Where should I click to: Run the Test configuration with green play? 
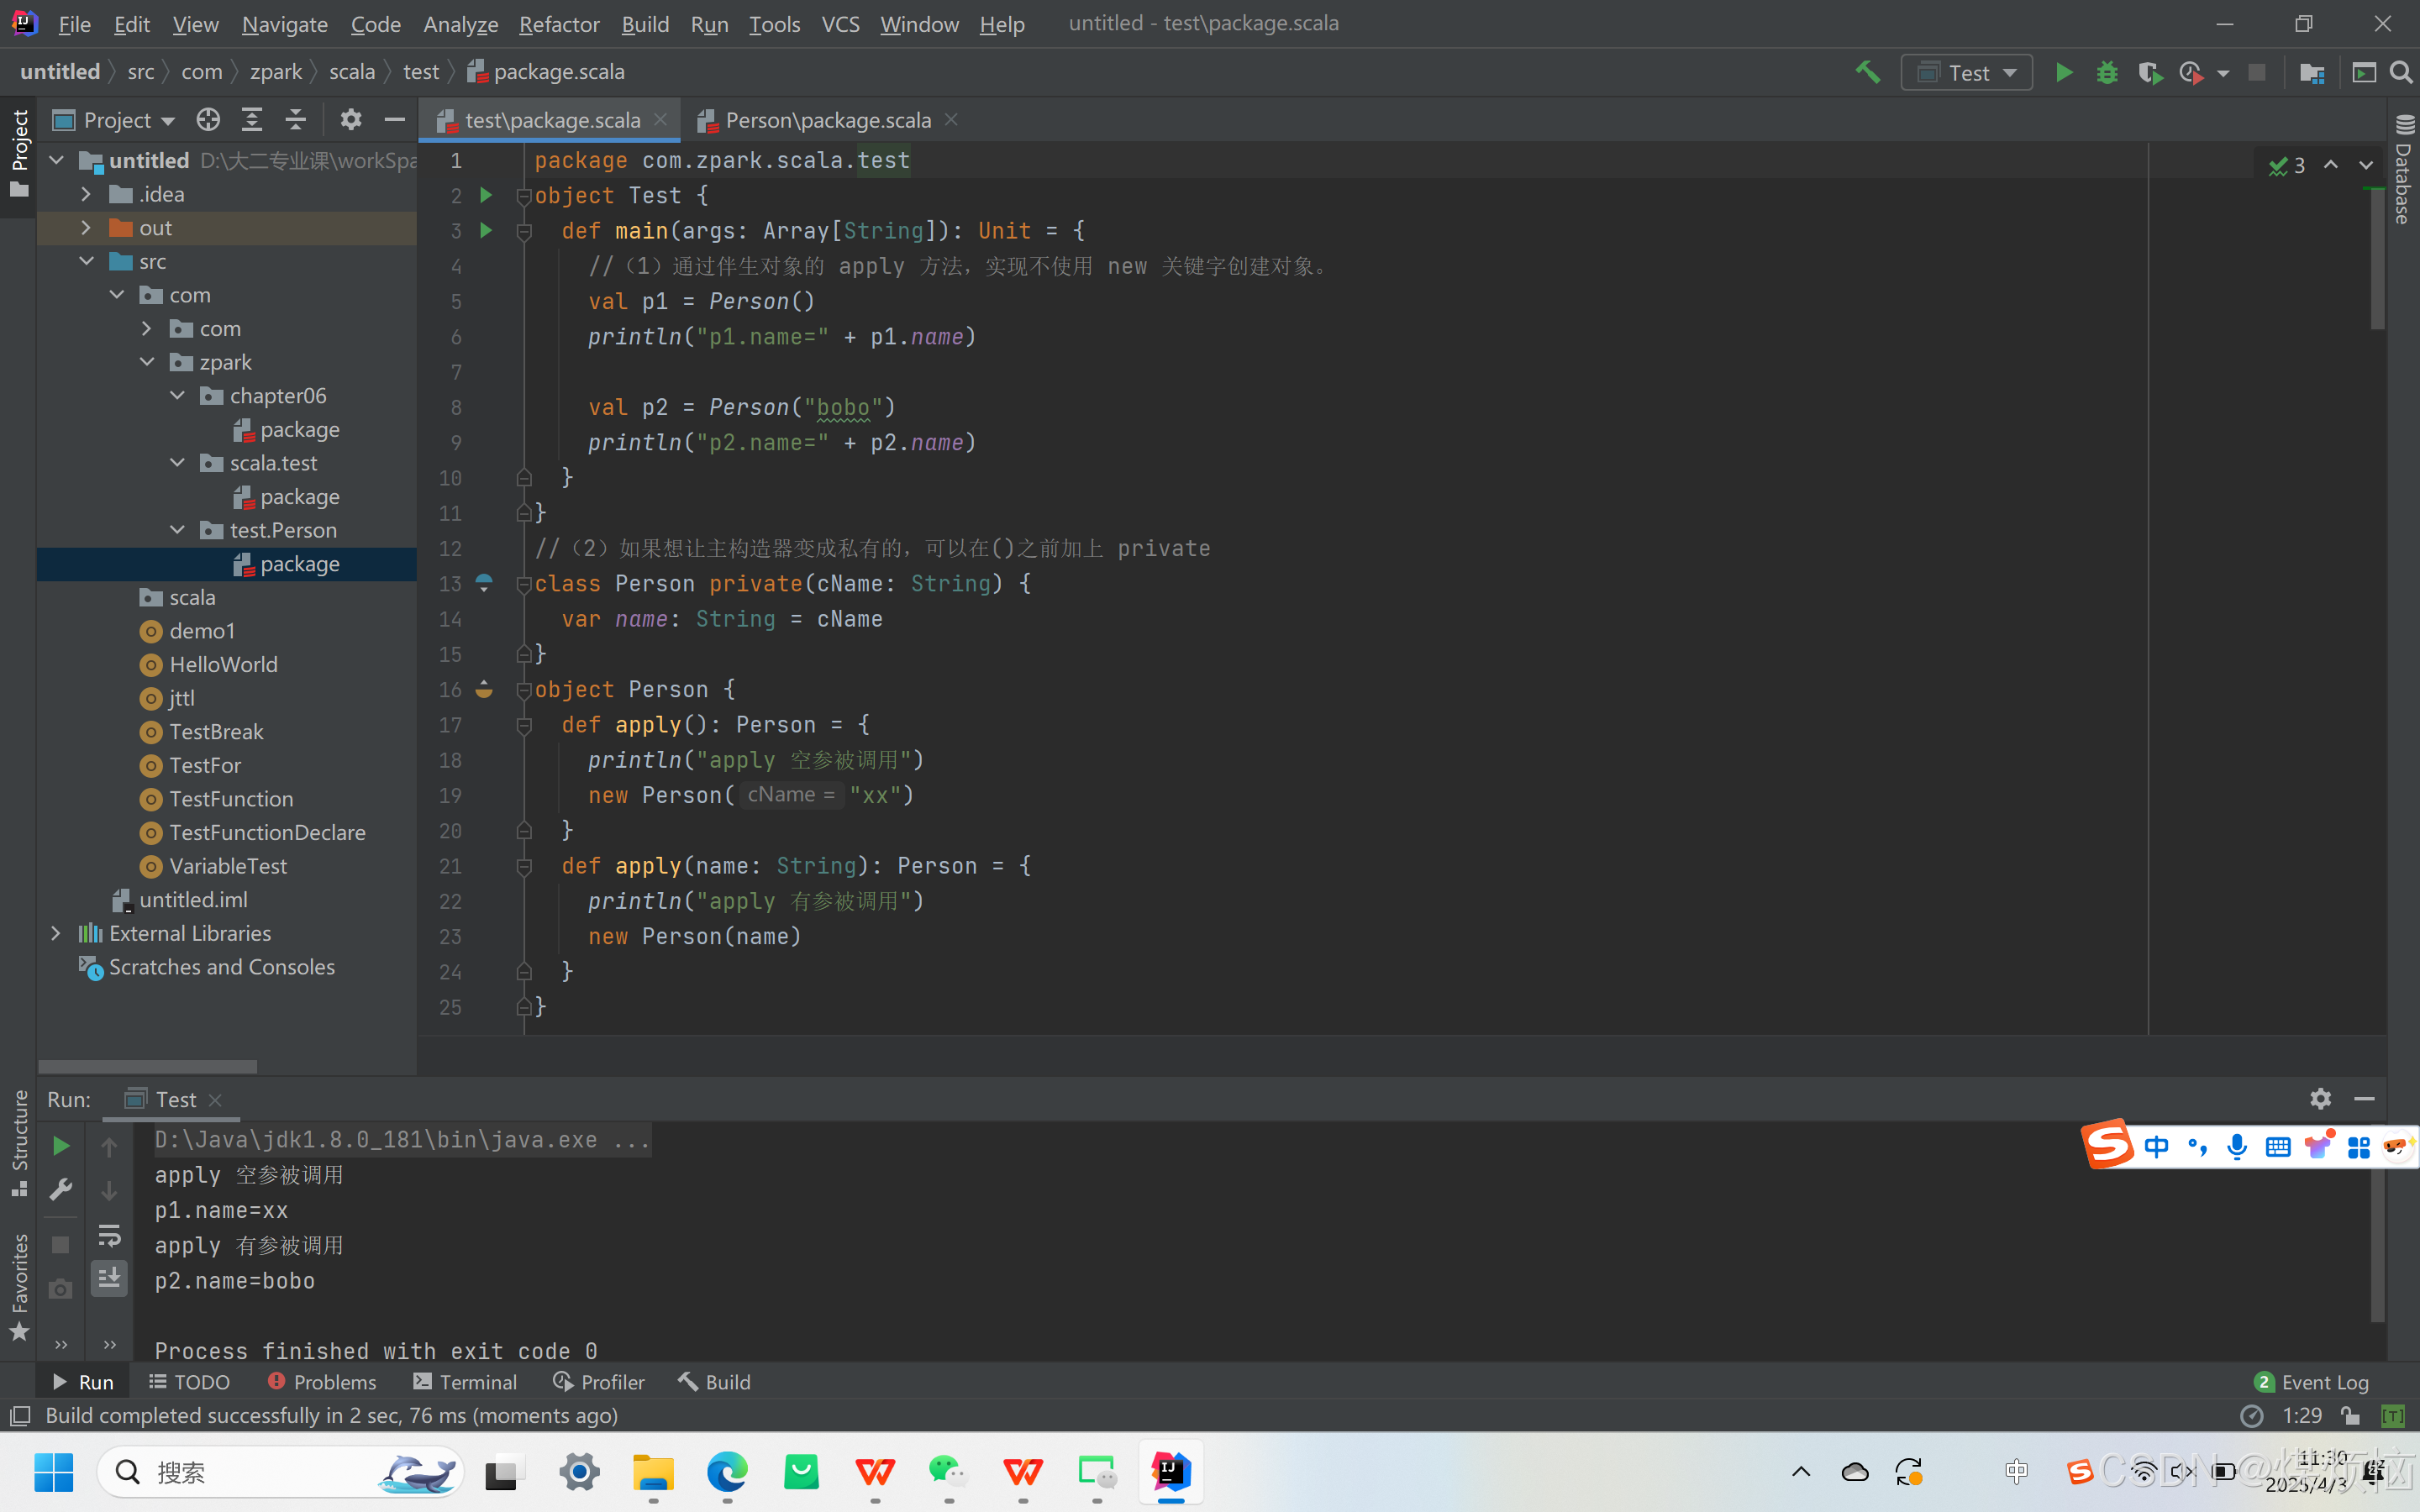pyautogui.click(x=2063, y=72)
